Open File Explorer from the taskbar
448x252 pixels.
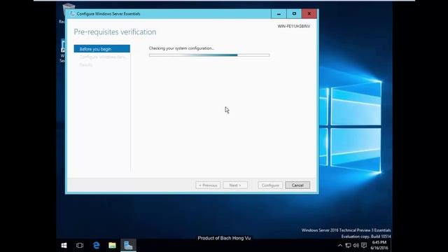(x=112, y=246)
